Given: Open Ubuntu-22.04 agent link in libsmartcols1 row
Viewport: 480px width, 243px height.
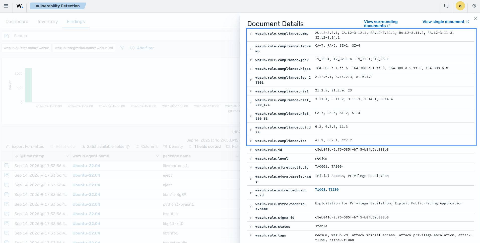Looking at the screenshot, I should [86, 166].
